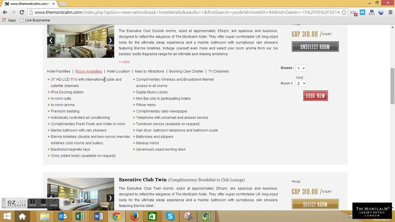Image resolution: width=395 pixels, height=222 pixels.
Task: Click the 'Makeup mirror' amenity text
Action: (x=148, y=143)
